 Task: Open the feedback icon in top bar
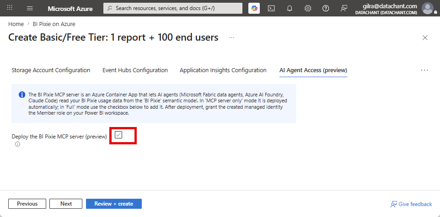344,8
